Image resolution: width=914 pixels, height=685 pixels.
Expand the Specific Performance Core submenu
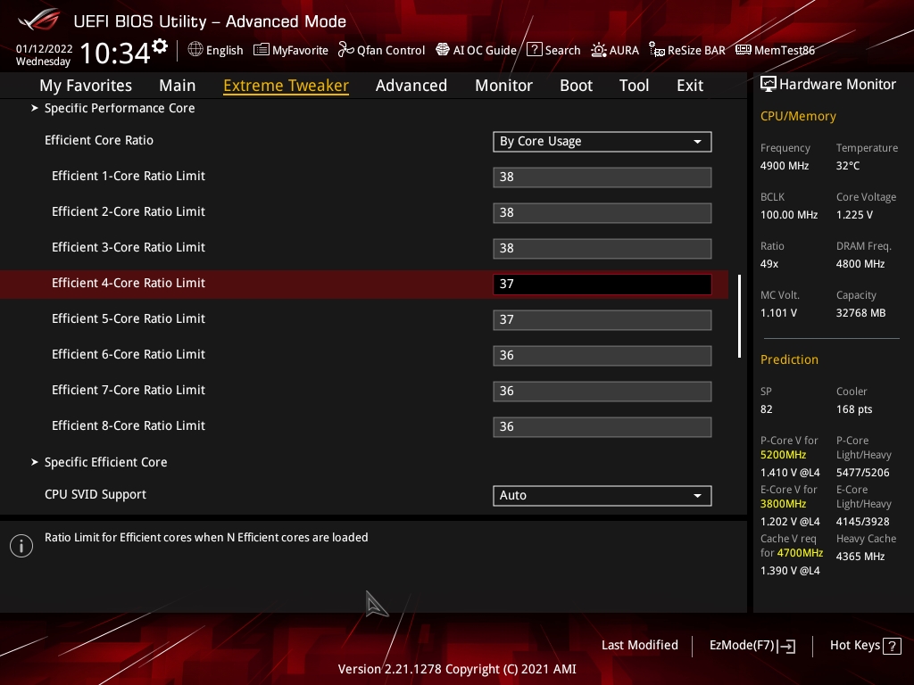click(x=120, y=108)
